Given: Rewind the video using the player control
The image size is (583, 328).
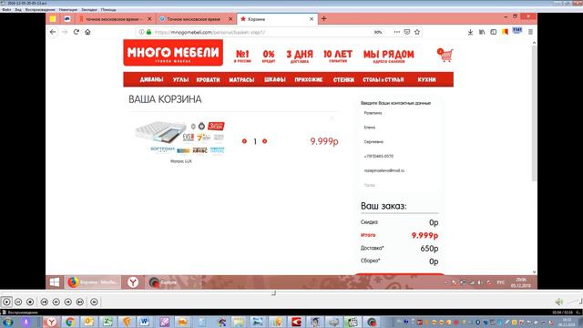Looking at the screenshot, I should (x=56, y=302).
